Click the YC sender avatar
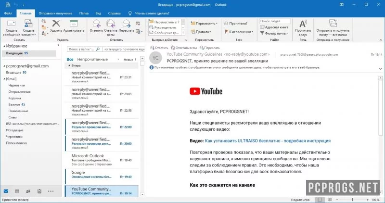Viewport: 385px width, 203px height. (155, 58)
